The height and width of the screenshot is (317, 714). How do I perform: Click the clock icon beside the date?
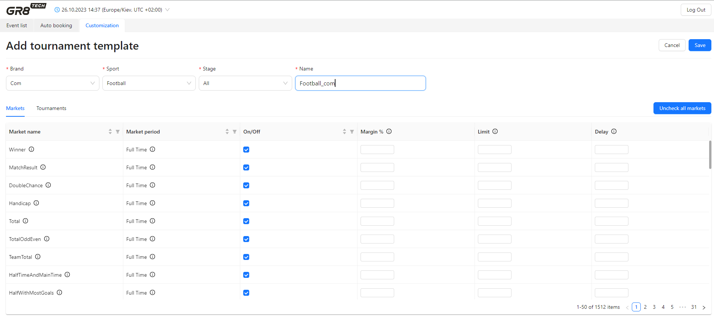57,10
